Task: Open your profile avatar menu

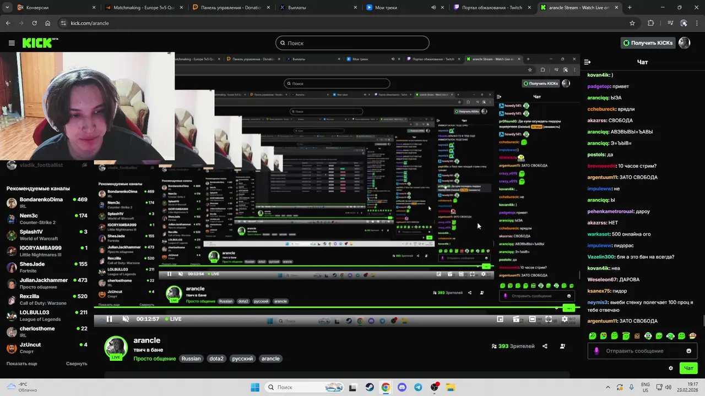Action: coord(684,43)
